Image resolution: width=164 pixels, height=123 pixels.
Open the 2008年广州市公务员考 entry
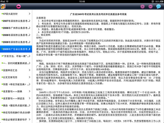(x=16, y=28)
